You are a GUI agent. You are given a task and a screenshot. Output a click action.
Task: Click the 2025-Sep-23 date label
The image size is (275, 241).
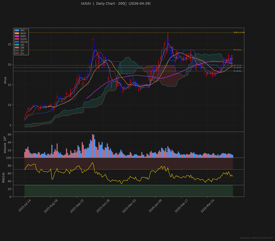pos(77,206)
